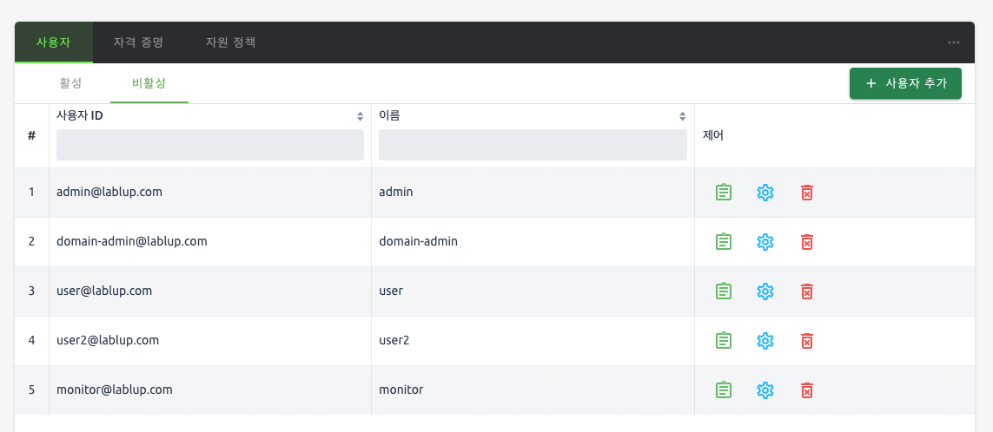Click gear icon in domain-admin row
This screenshot has width=993, height=432.
(765, 242)
